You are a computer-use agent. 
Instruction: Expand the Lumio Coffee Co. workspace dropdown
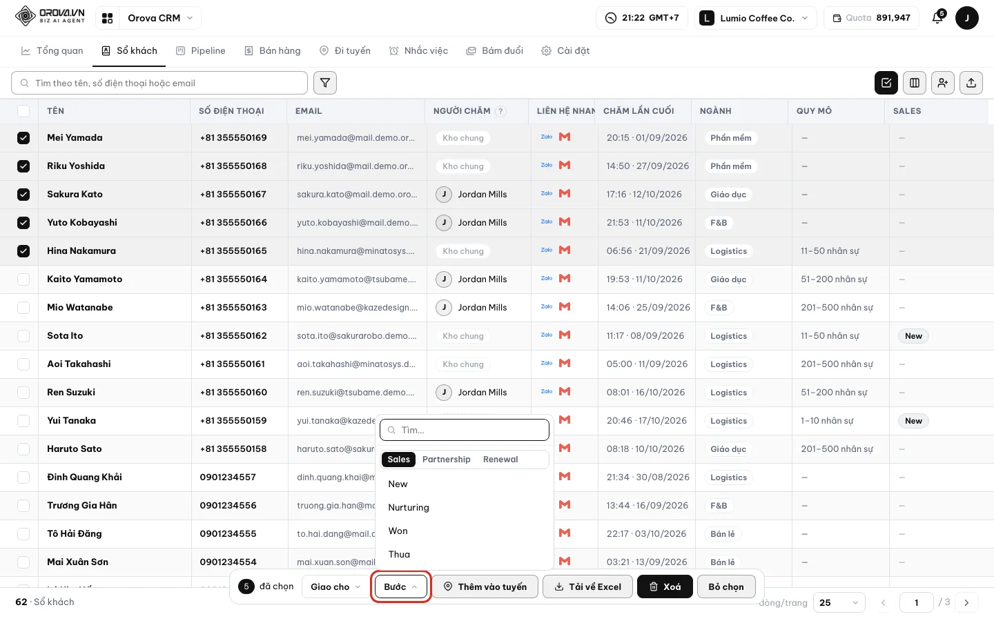[x=756, y=18]
